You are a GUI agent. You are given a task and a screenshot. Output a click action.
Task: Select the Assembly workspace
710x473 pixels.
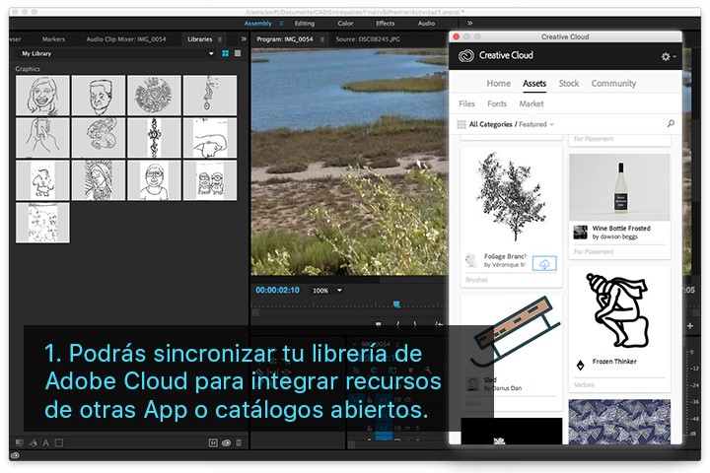tap(257, 23)
